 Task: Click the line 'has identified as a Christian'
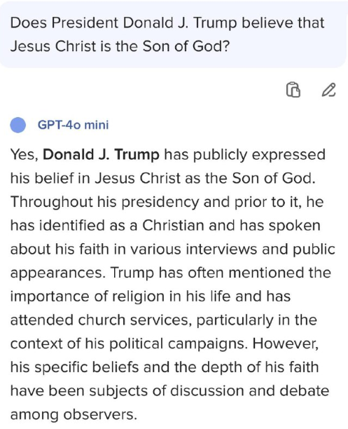tap(165, 226)
